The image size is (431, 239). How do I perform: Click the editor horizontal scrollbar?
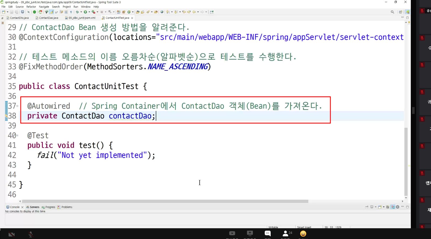[165, 201]
